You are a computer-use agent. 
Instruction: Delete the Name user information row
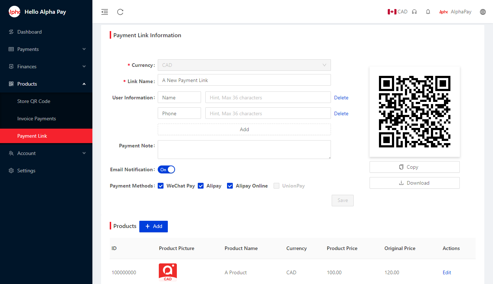[341, 98]
